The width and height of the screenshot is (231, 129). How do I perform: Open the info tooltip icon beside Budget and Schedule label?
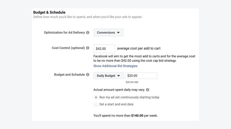click(x=88, y=75)
